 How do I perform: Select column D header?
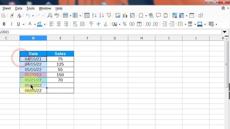pyautogui.click(x=33, y=38)
